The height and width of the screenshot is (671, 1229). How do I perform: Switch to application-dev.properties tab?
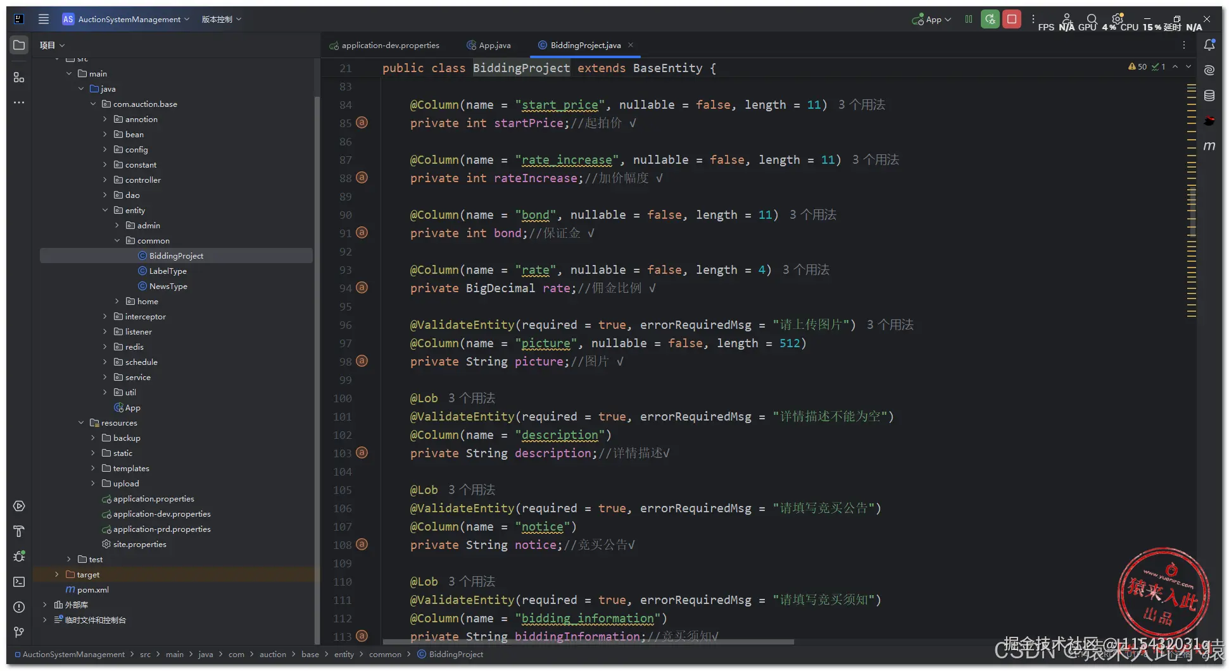tap(384, 45)
